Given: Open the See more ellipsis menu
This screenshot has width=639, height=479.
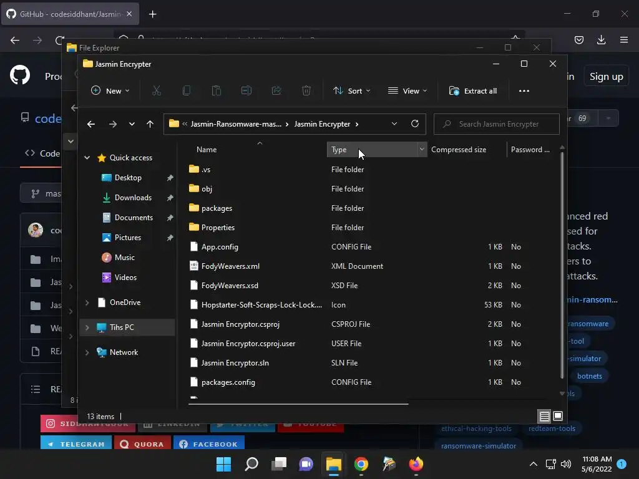Looking at the screenshot, I should pyautogui.click(x=524, y=91).
